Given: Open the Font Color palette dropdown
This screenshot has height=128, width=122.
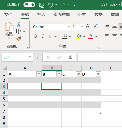Looking at the screenshot, I should 96,36.
